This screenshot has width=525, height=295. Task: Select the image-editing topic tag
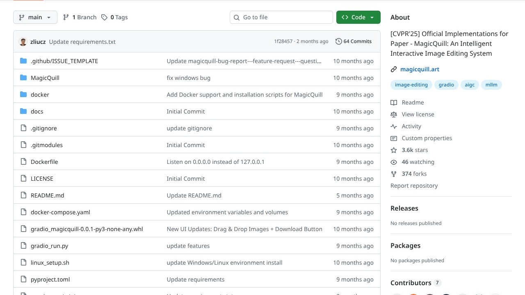411,85
